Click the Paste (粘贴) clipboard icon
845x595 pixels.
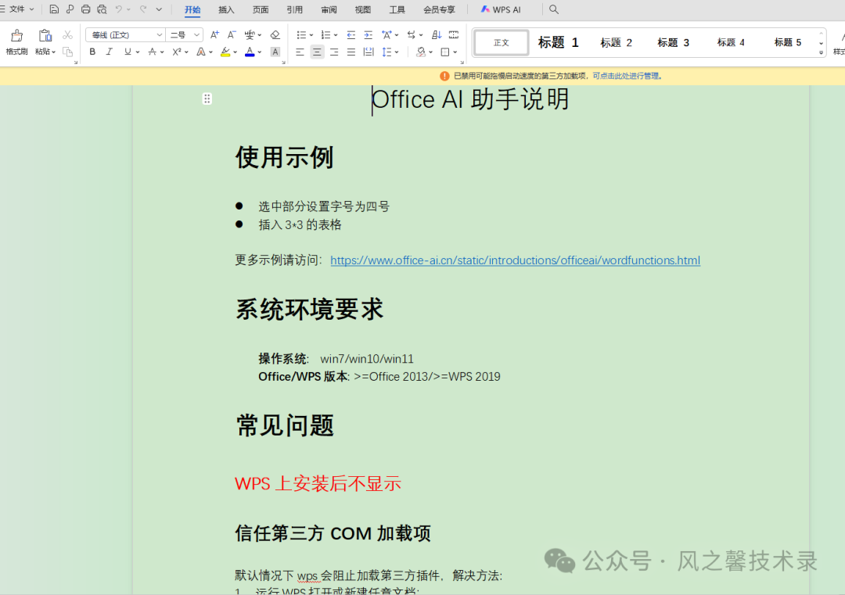coord(45,35)
